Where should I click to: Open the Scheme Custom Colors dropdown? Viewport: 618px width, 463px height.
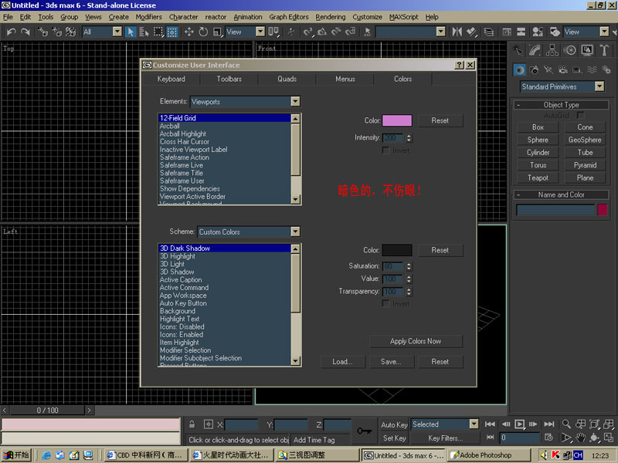pos(295,232)
